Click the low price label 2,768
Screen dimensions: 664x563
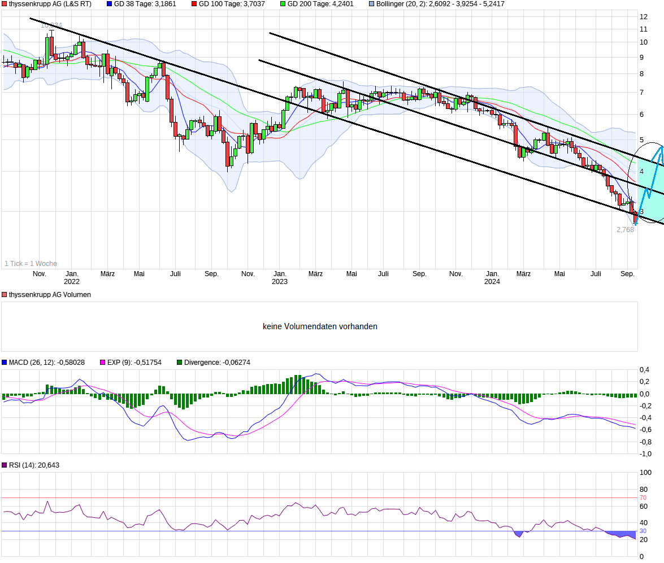[625, 230]
